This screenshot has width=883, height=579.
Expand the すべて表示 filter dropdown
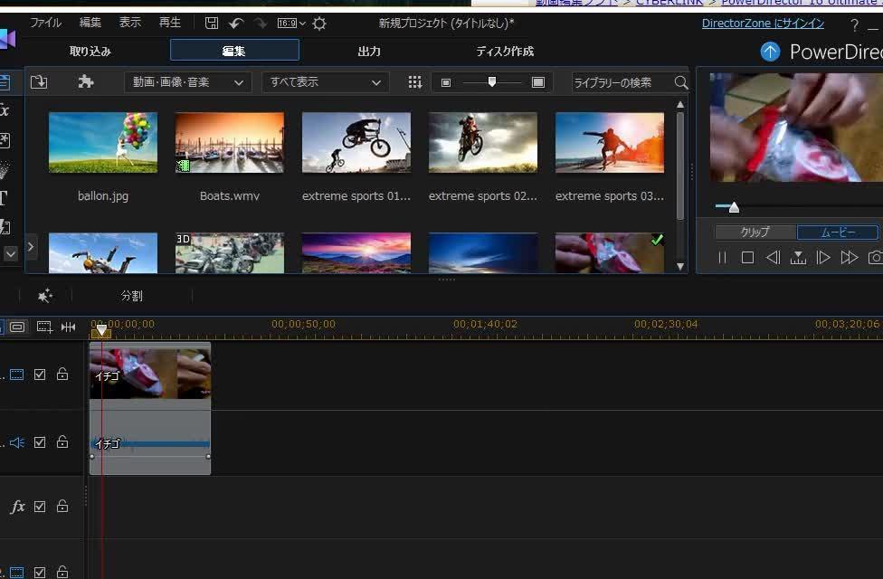pos(326,82)
